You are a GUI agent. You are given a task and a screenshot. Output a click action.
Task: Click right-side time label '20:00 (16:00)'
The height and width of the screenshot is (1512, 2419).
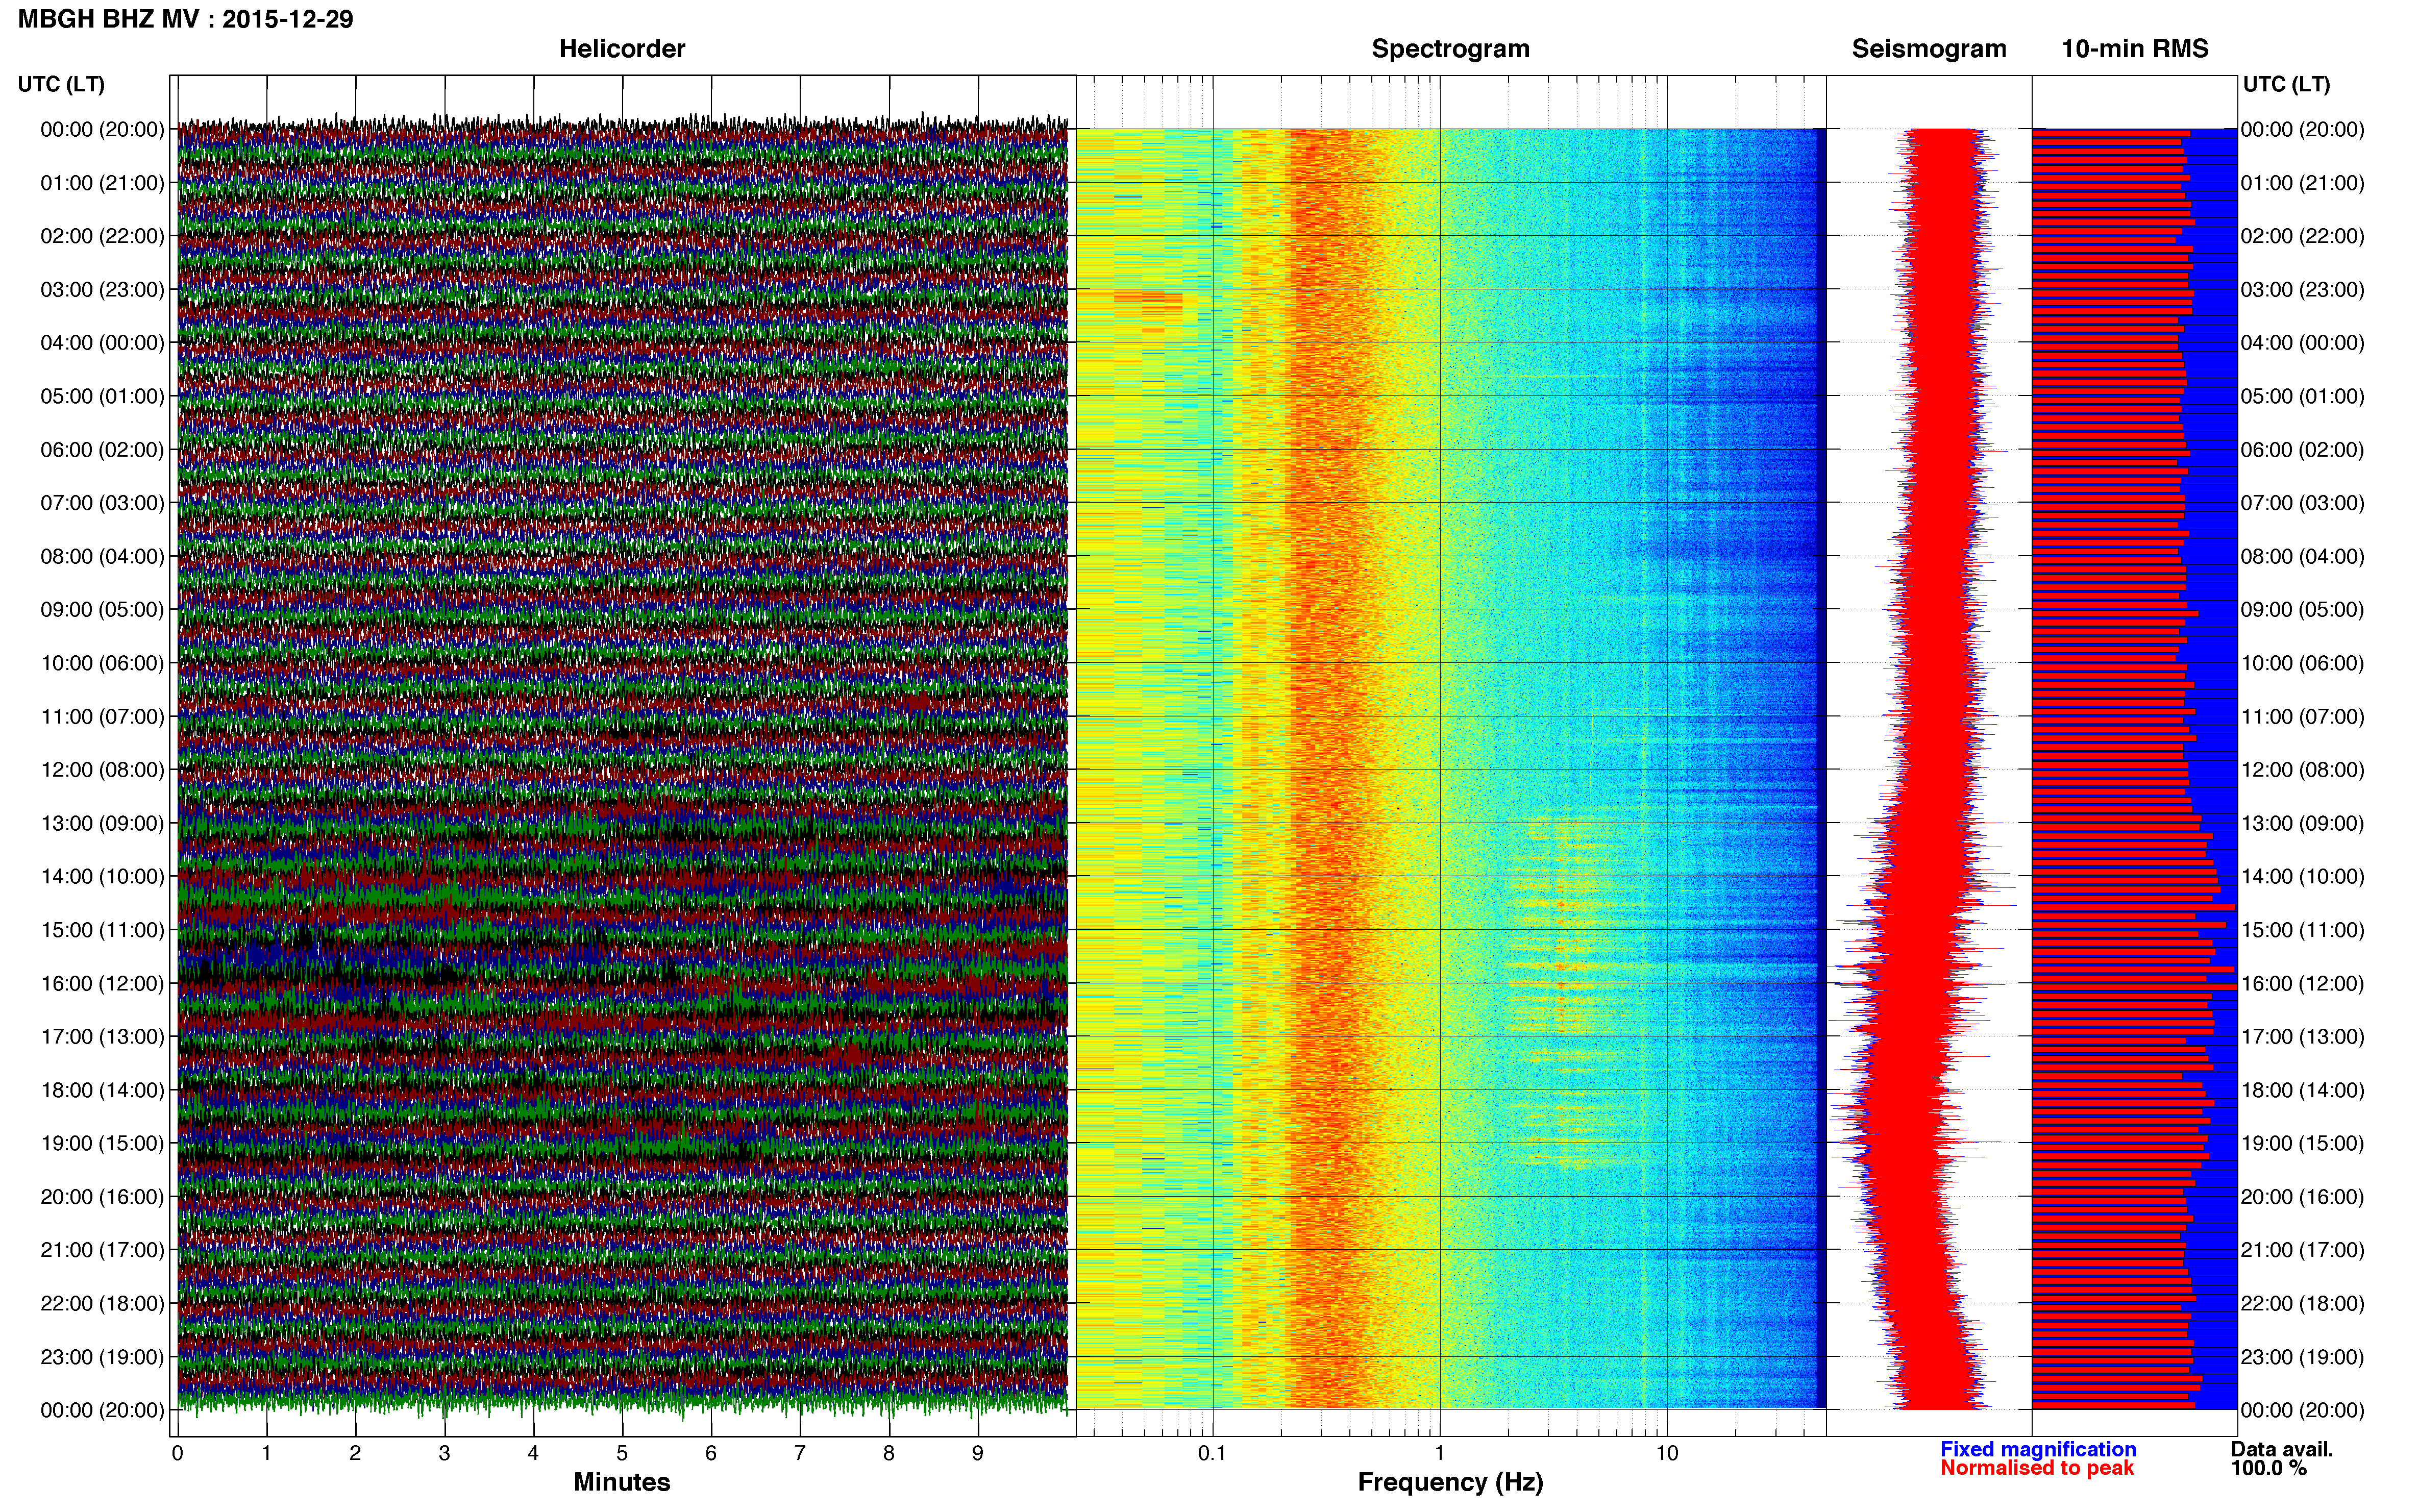[2302, 1197]
